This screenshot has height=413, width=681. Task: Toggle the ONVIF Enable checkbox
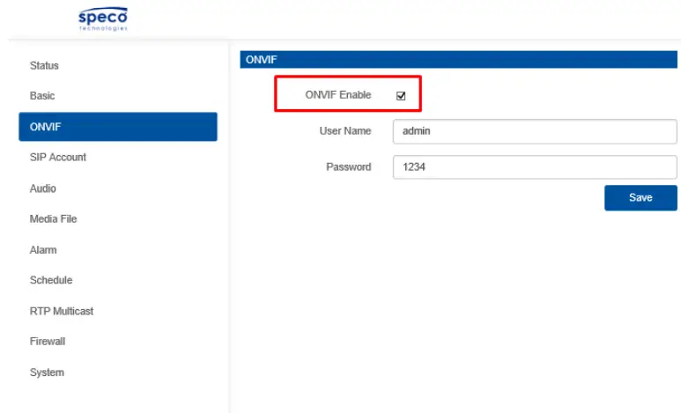[401, 96]
